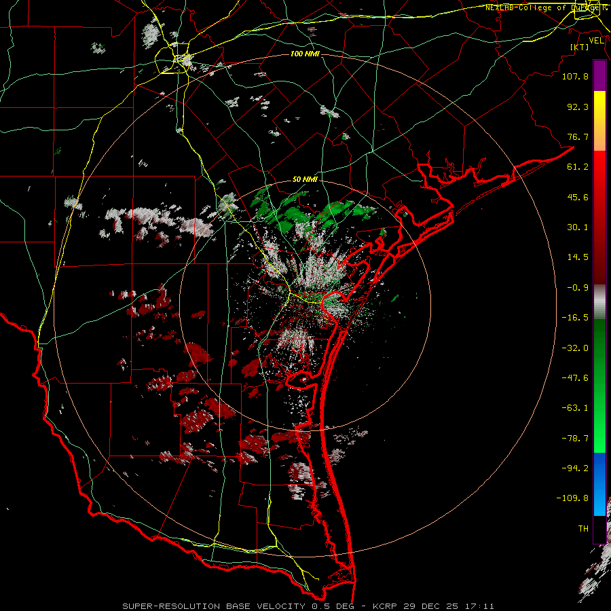
Task: Click the -63.1 velocity scale label
Action: point(575,408)
